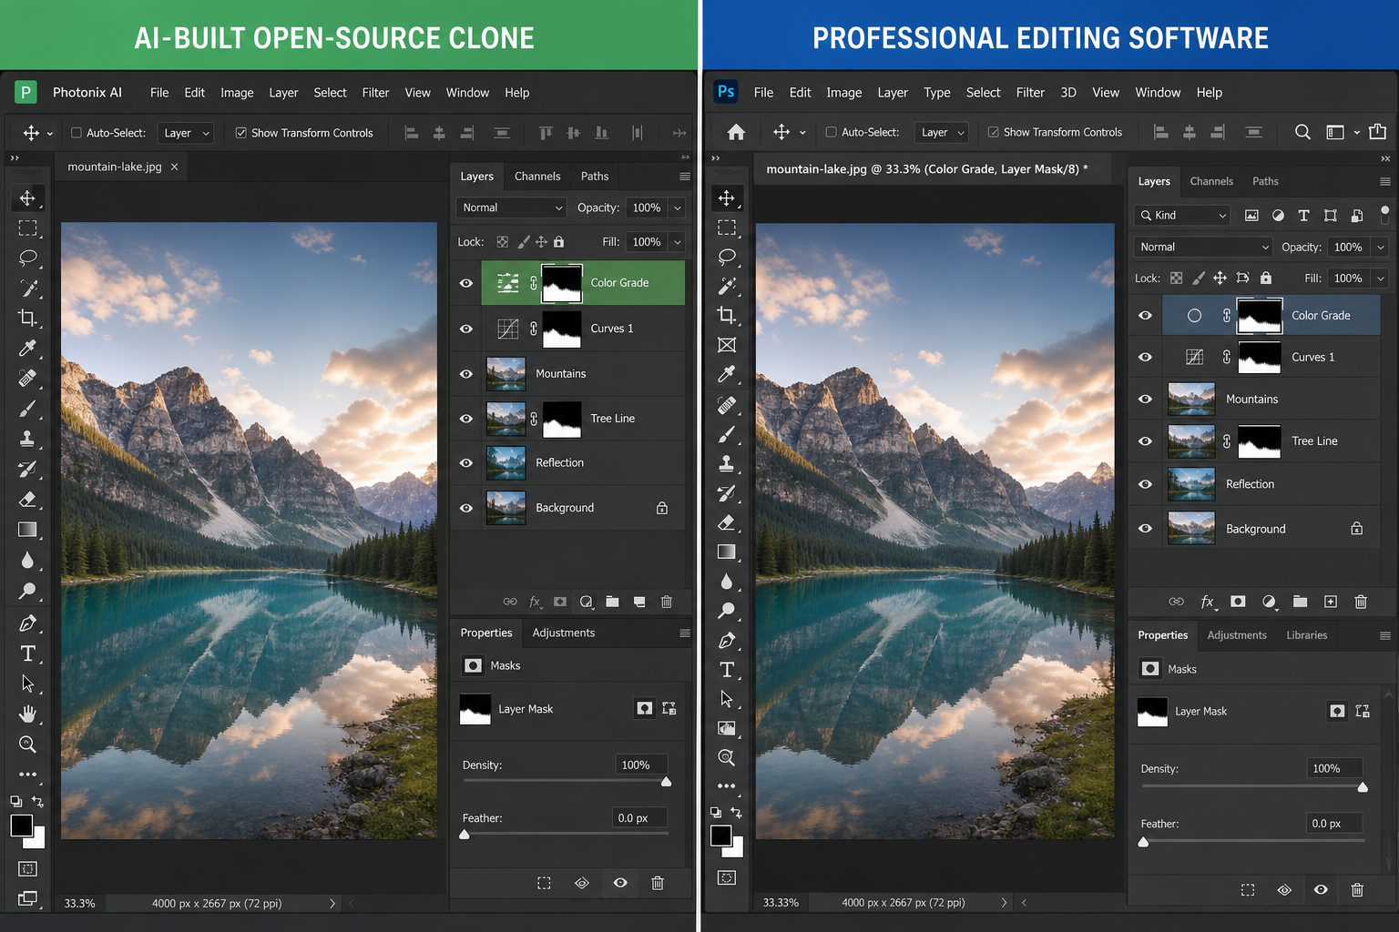Choose the Eraser tool in Photoshop
This screenshot has width=1399, height=932.
point(727,522)
